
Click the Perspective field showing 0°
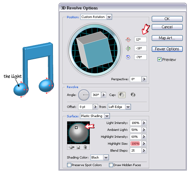pos(135,79)
